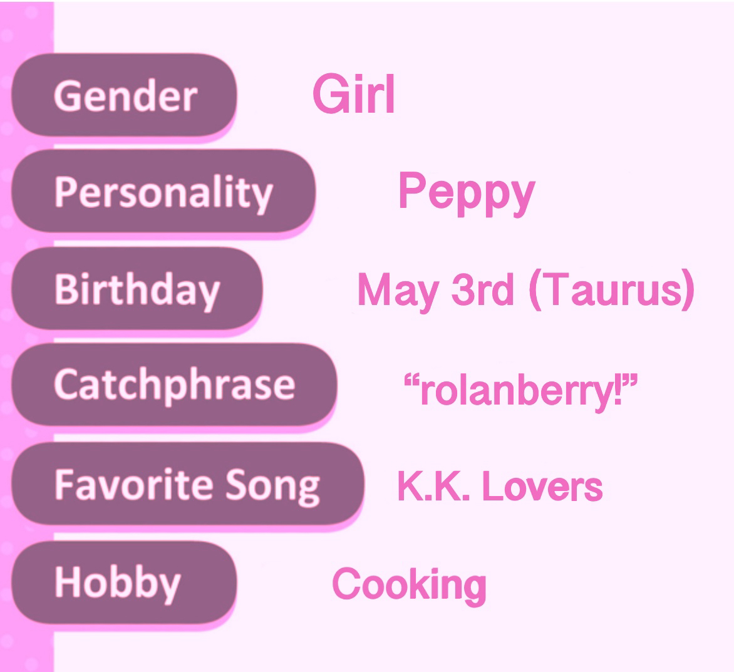Image resolution: width=734 pixels, height=672 pixels.
Task: Click the Birthday label pill
Action: pos(137,289)
